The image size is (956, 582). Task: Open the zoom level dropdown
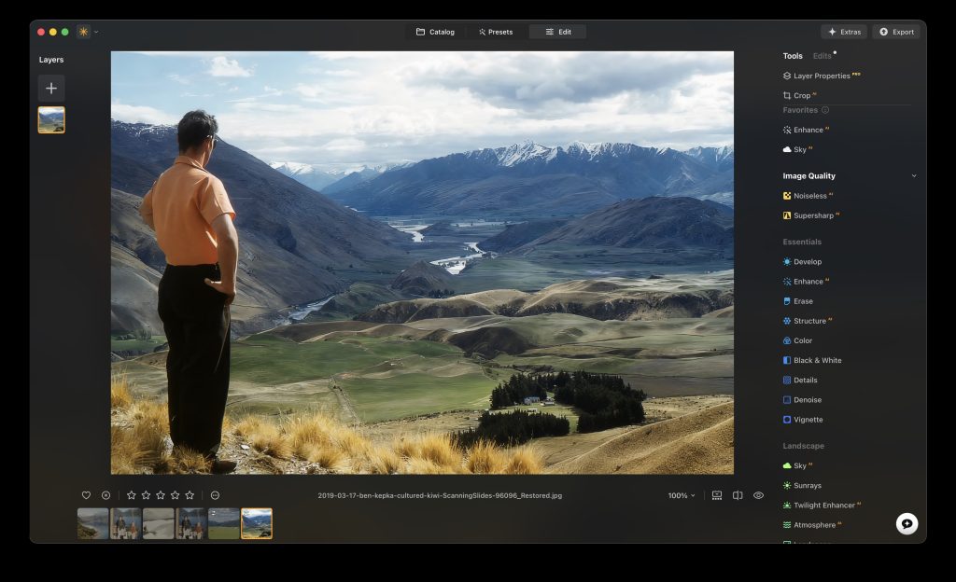tap(681, 495)
